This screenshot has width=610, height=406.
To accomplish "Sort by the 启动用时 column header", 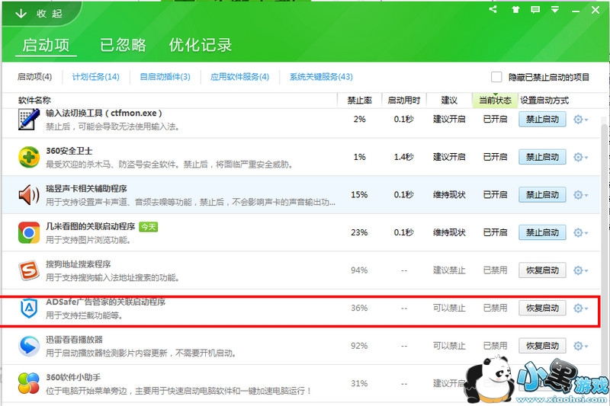I will (404, 101).
